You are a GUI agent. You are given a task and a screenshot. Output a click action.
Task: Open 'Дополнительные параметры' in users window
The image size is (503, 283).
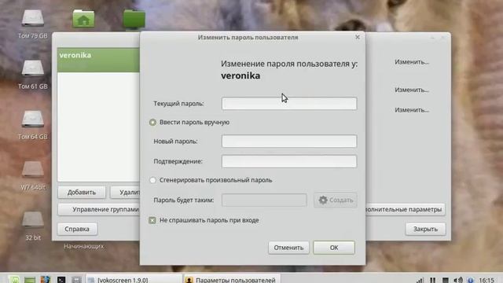tap(406, 209)
